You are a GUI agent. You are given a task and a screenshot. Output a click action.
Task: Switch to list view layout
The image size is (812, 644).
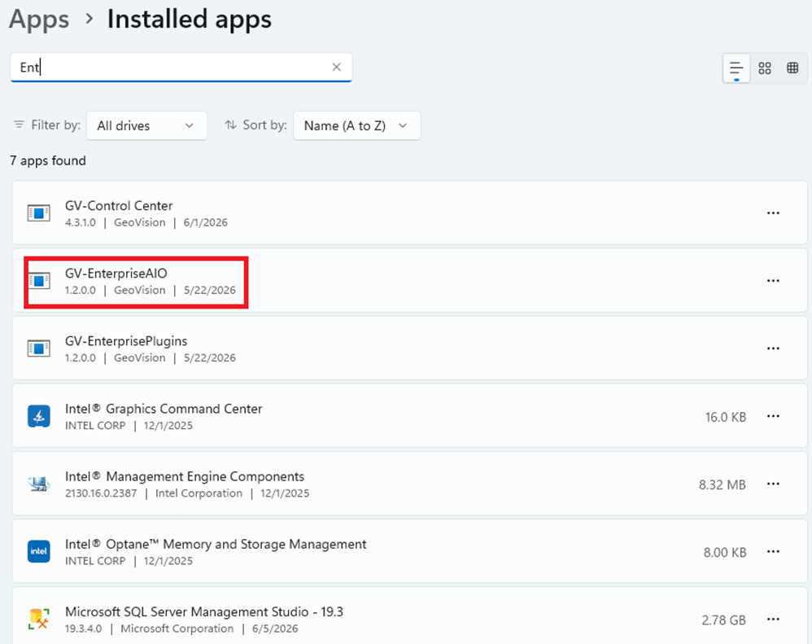tap(736, 68)
